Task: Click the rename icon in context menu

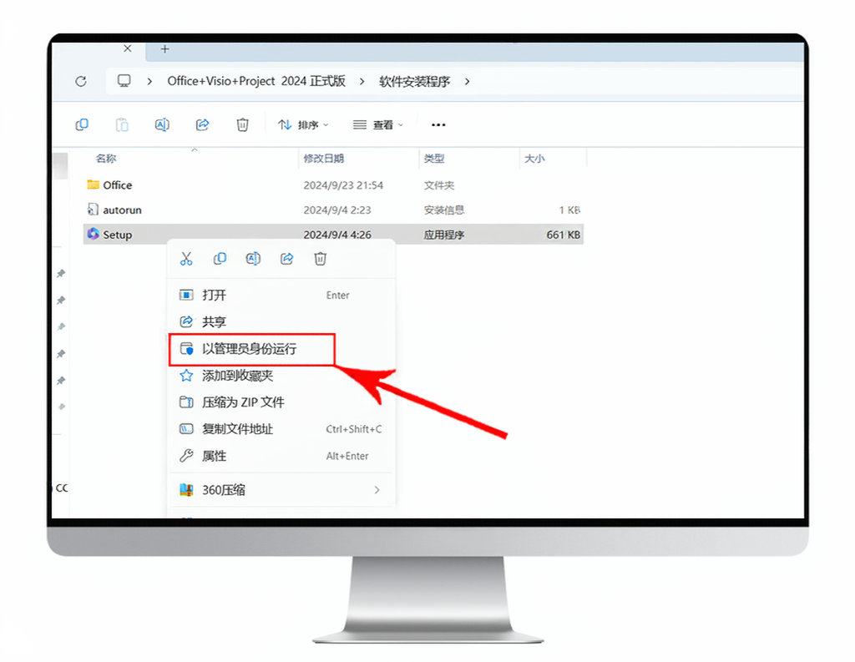Action: click(x=253, y=259)
